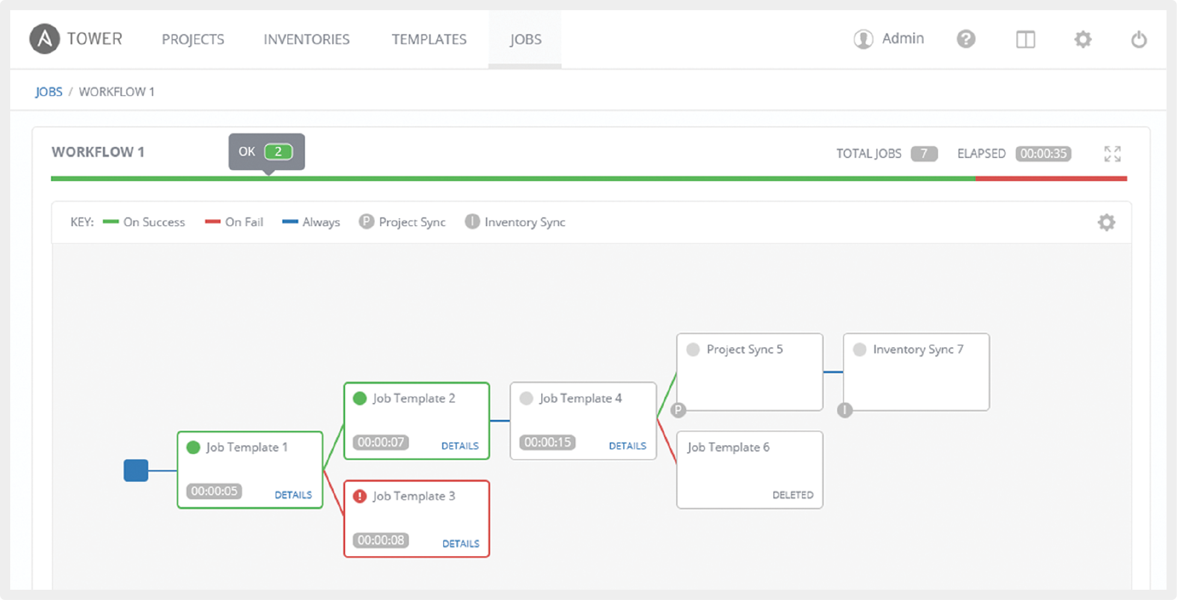This screenshot has width=1177, height=600.
Task: Open workflow graph settings gear
Action: [x=1106, y=222]
